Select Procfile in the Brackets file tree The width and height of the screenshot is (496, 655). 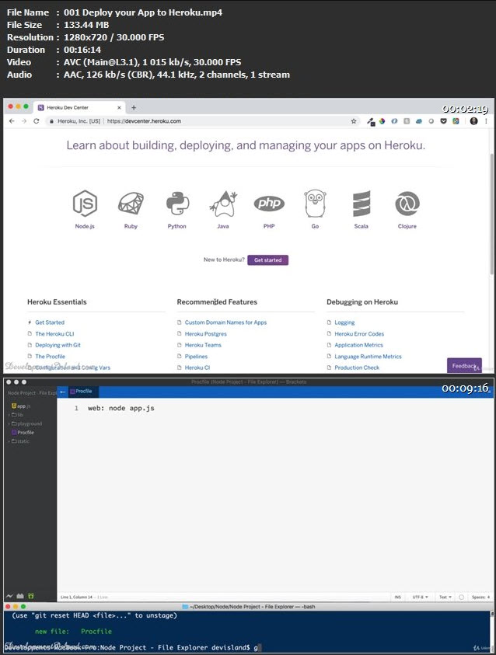coord(23,432)
